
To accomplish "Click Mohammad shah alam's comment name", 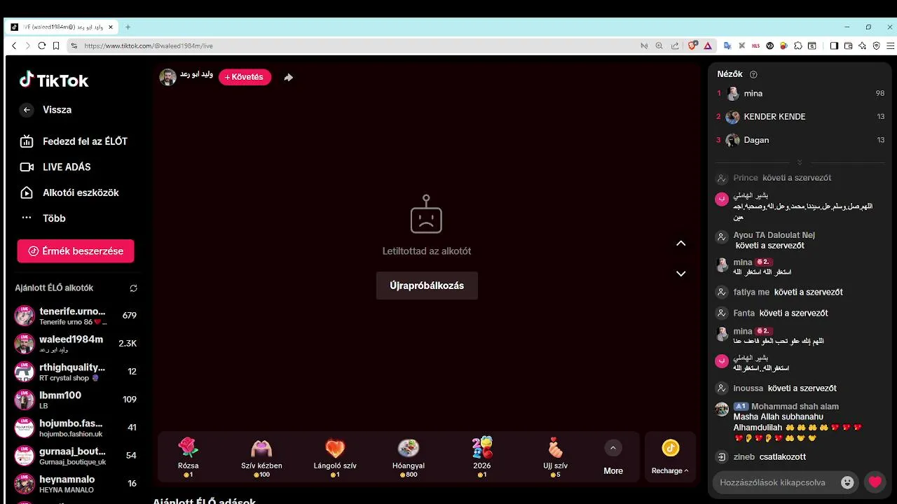I will click(795, 407).
